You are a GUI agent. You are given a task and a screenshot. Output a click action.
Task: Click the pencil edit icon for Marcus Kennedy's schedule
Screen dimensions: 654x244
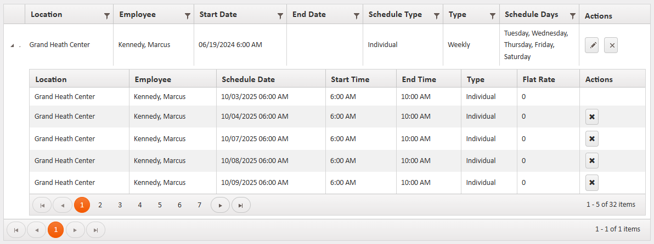[593, 45]
